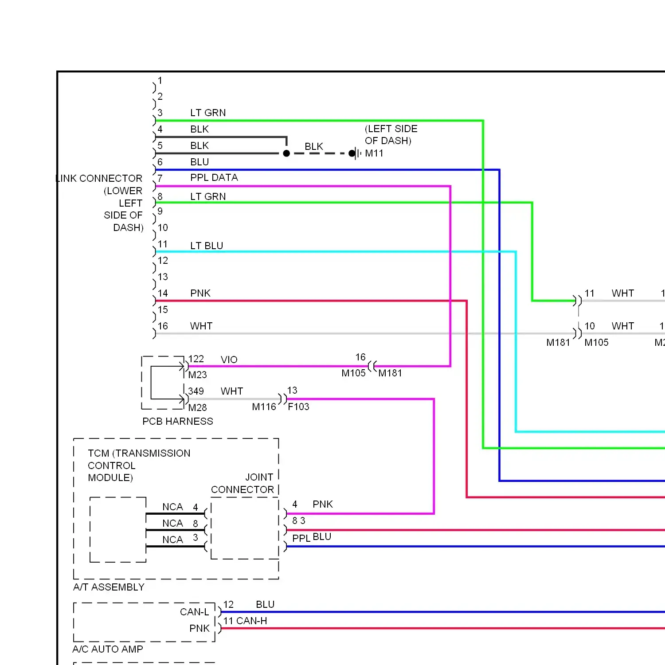Select the WHT label beside terminal 10 at M105
Screen dimensions: 665x665
coord(623,326)
